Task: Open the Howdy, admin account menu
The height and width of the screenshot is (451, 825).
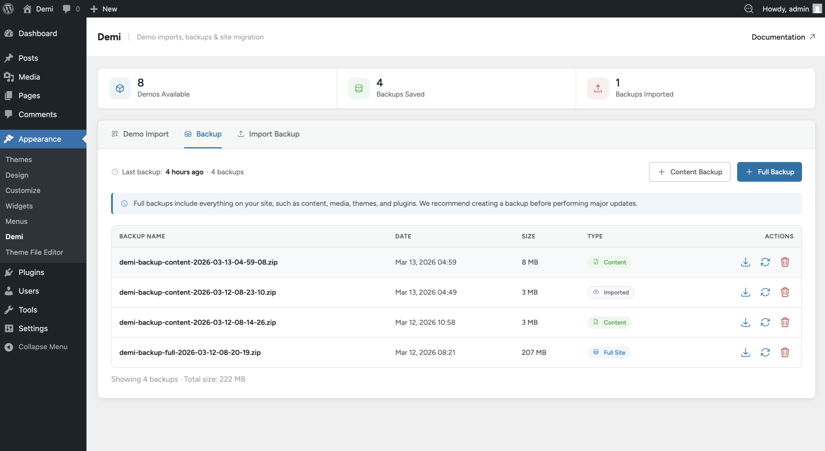Action: [x=791, y=9]
